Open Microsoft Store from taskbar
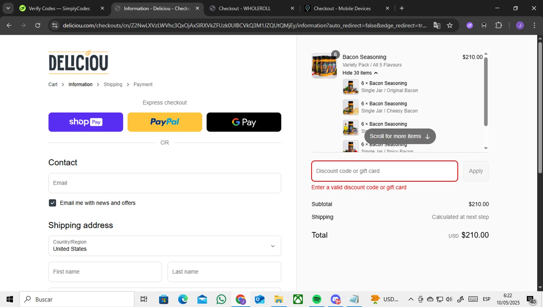 tap(164, 299)
